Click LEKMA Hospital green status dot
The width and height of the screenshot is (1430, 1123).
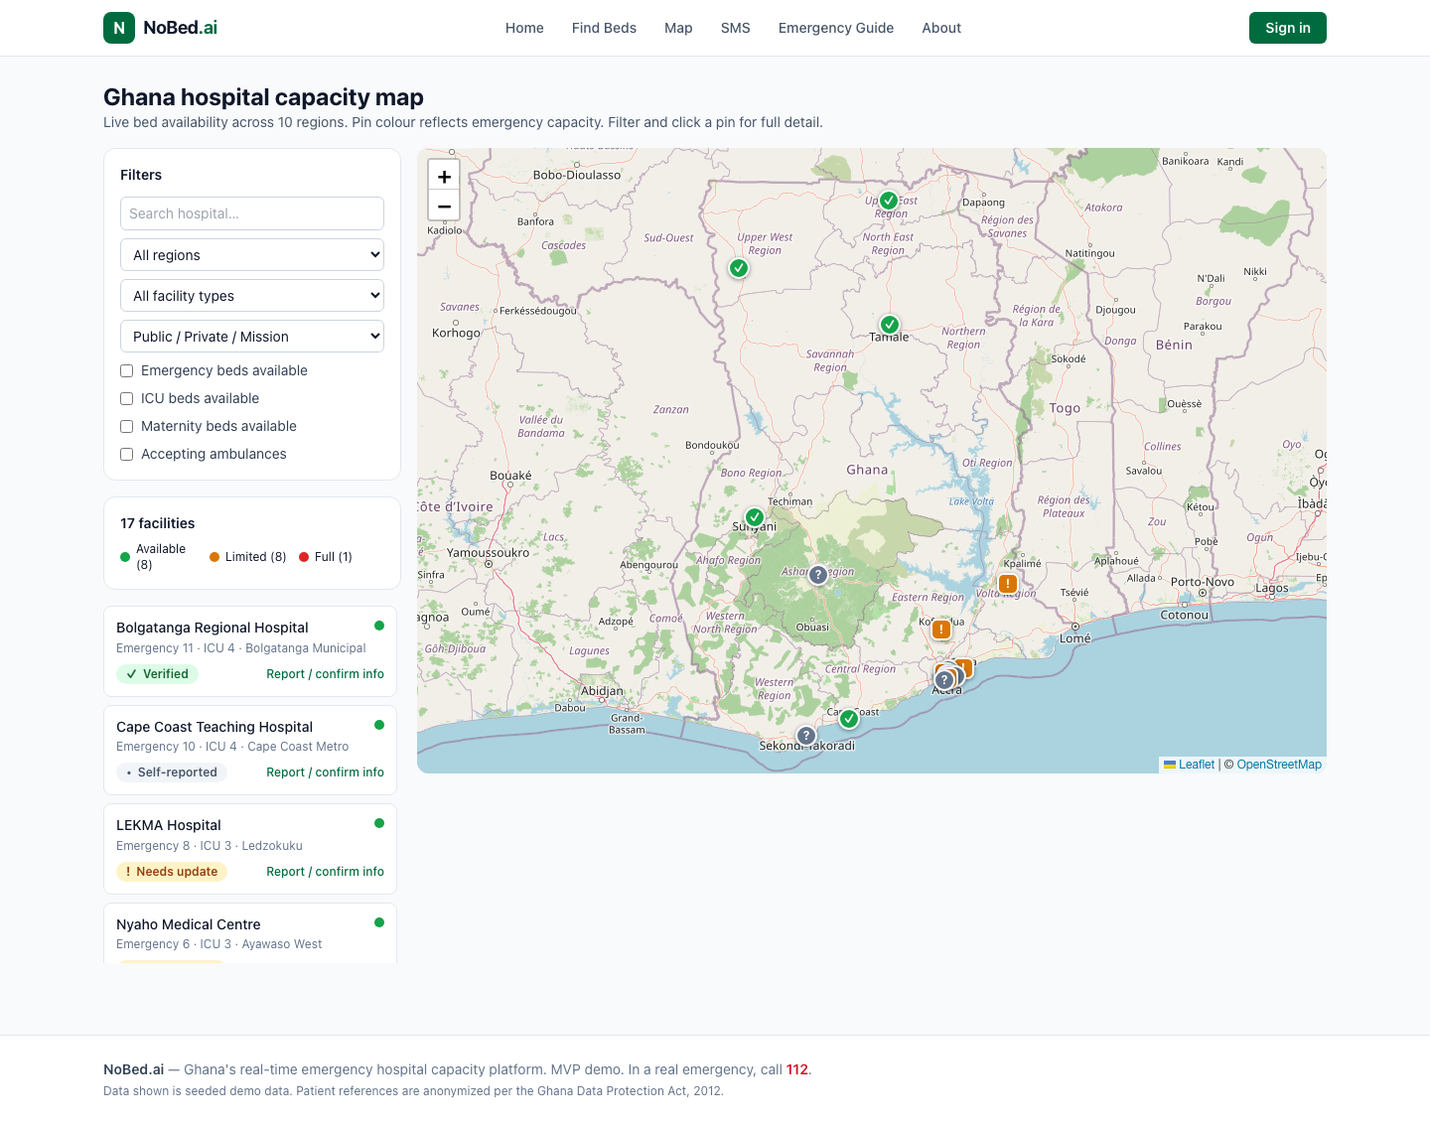click(379, 823)
